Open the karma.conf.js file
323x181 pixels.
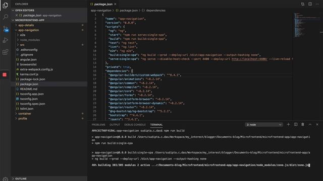29,74
